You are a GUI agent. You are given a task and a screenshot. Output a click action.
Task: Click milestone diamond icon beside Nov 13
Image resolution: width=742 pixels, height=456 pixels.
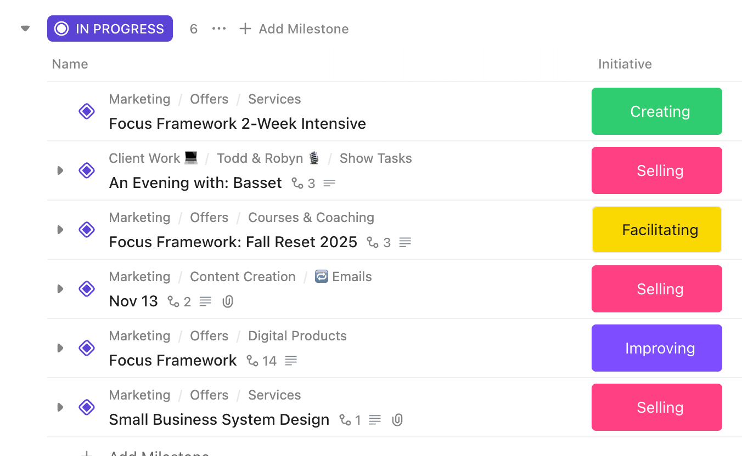point(87,289)
